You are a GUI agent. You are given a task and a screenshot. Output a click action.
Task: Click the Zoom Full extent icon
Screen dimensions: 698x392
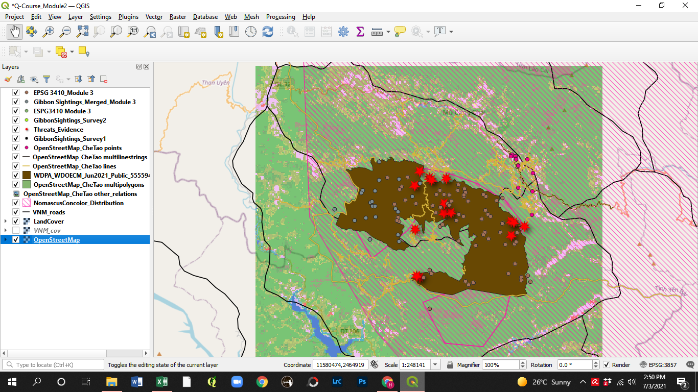pyautogui.click(x=82, y=32)
